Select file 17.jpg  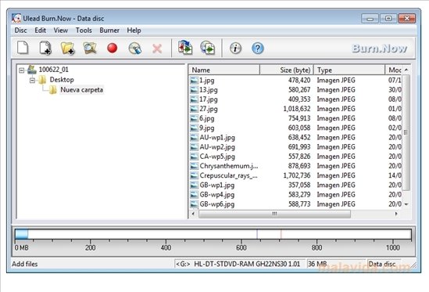click(x=209, y=99)
